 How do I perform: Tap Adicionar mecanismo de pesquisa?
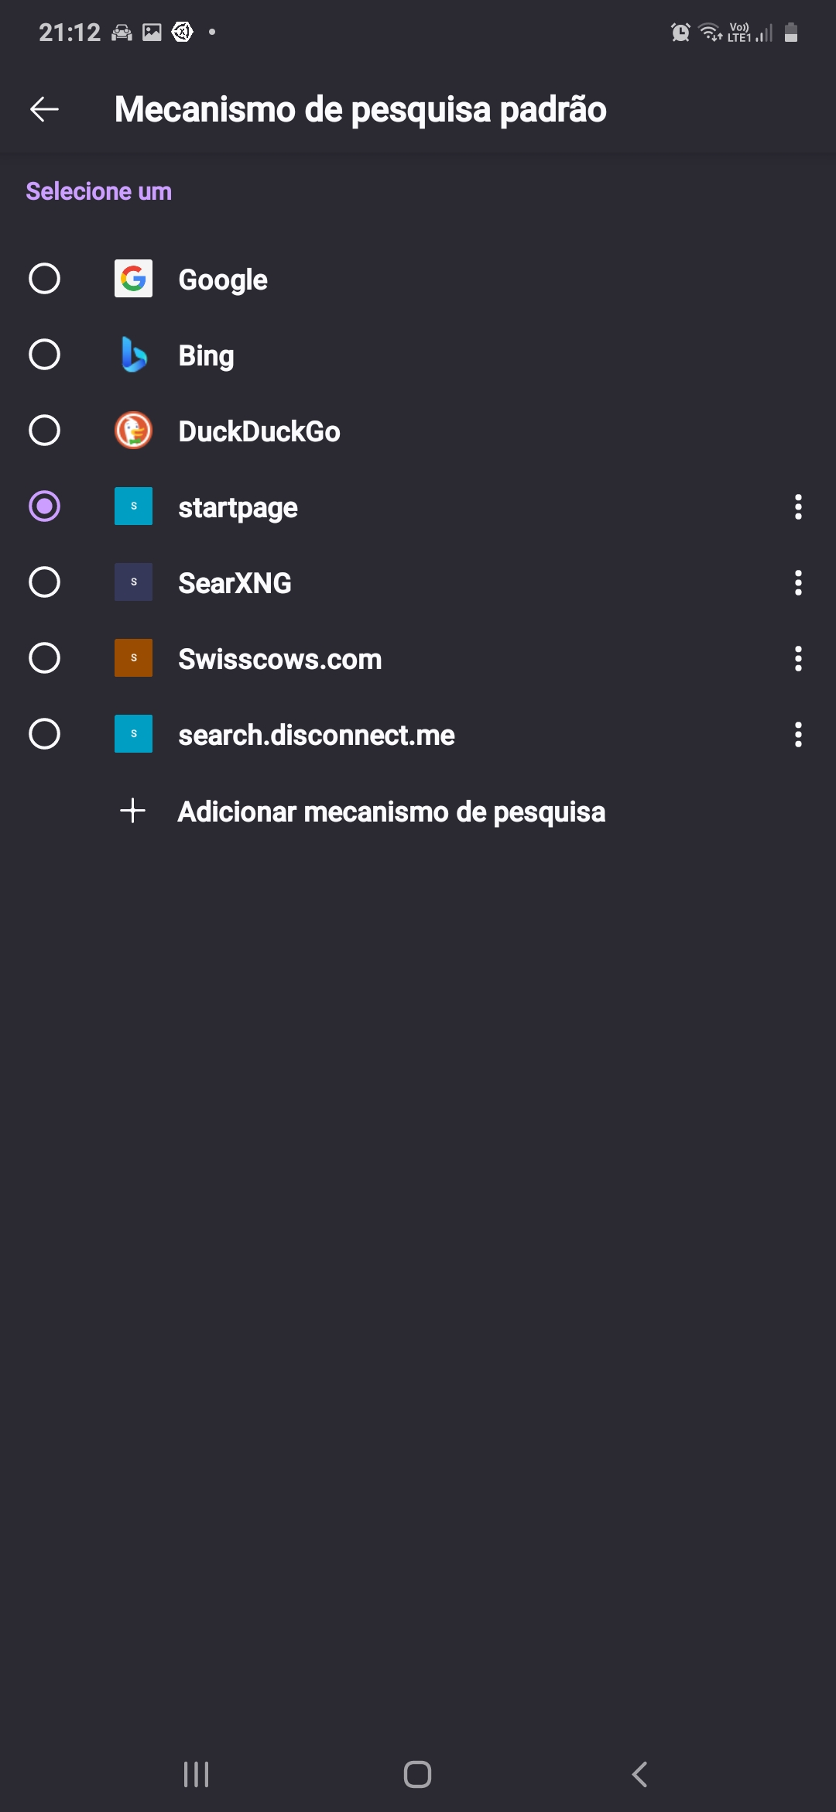click(x=391, y=812)
